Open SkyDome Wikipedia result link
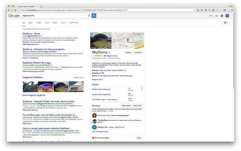This screenshot has height=151, width=241. [x=44, y=49]
